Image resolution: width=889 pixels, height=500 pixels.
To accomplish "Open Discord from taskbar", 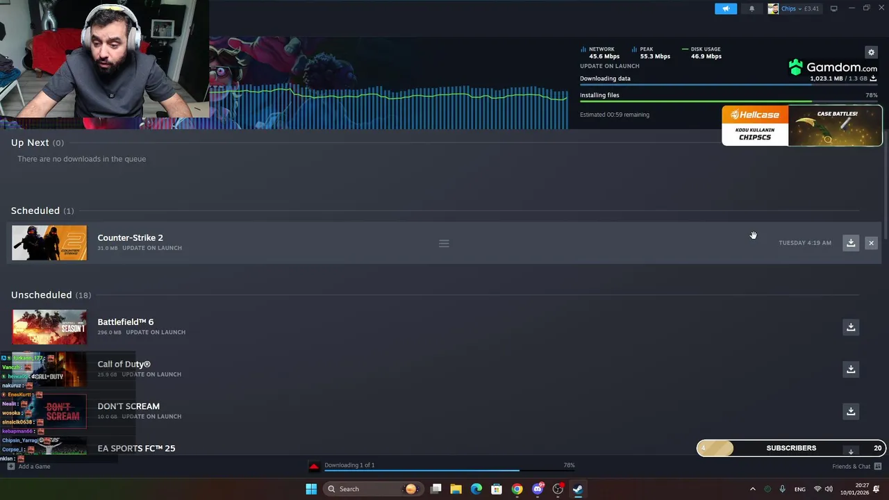I will (538, 489).
